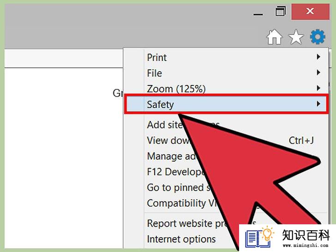The height and width of the screenshot is (252, 336).
Task: Select the Safety menu entry
Action: [x=226, y=104]
